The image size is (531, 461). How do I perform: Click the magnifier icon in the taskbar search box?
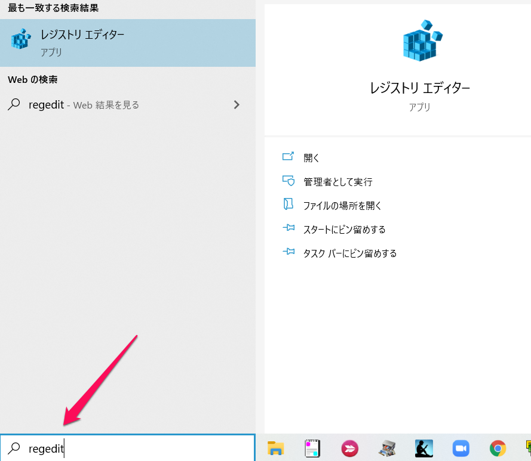pos(14,448)
